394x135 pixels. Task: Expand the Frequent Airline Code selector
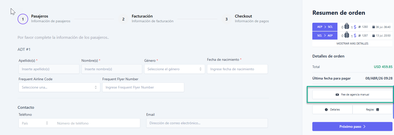tap(59, 87)
